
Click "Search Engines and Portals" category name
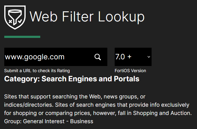90,79
